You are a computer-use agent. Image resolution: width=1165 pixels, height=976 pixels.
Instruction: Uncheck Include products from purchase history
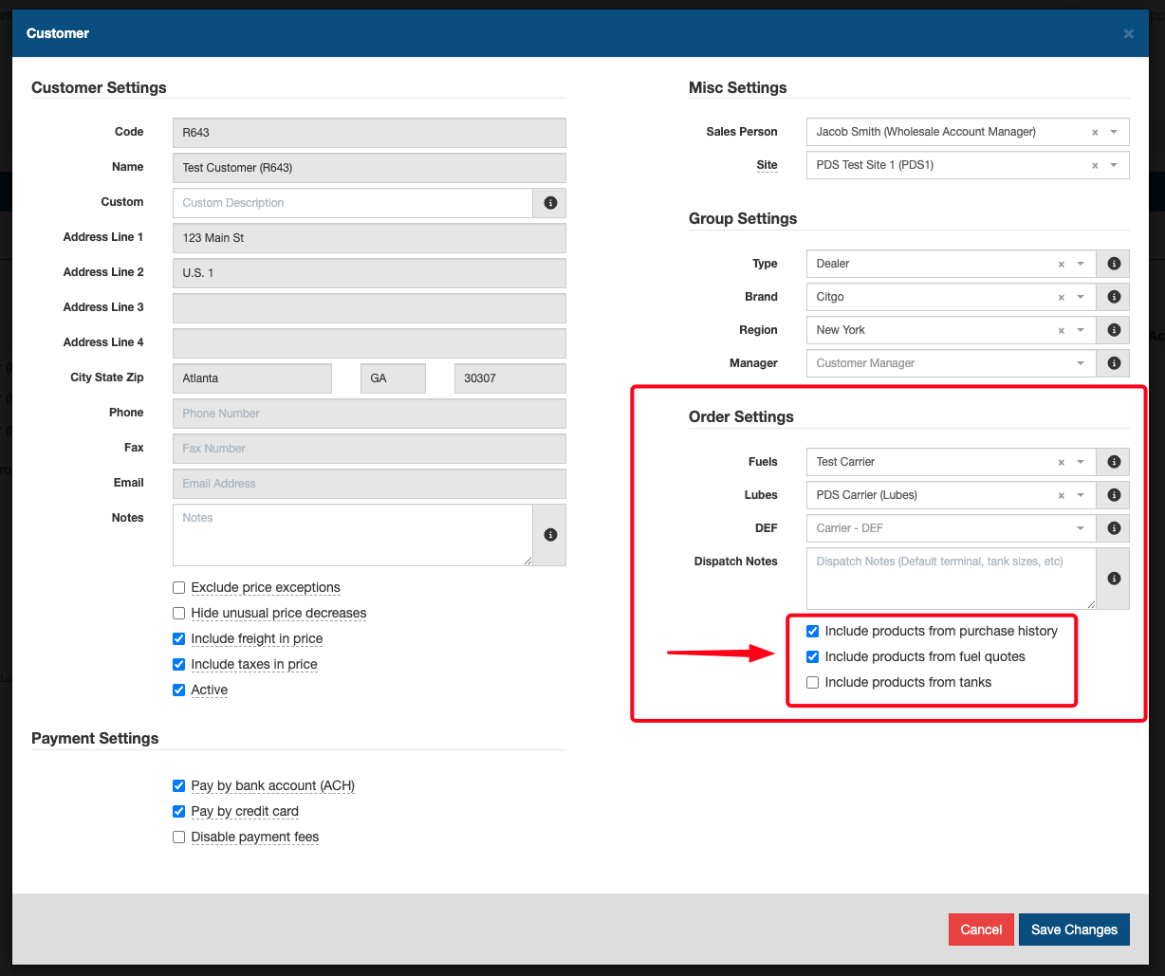point(812,632)
